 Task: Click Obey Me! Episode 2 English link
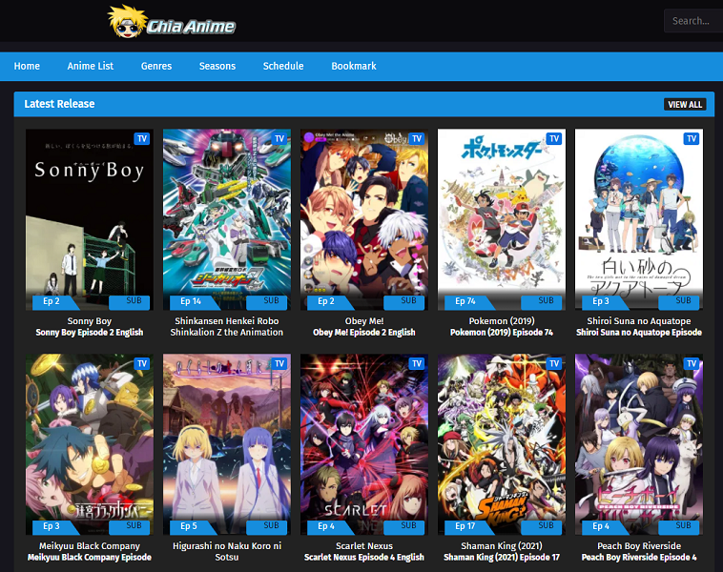[x=364, y=333]
